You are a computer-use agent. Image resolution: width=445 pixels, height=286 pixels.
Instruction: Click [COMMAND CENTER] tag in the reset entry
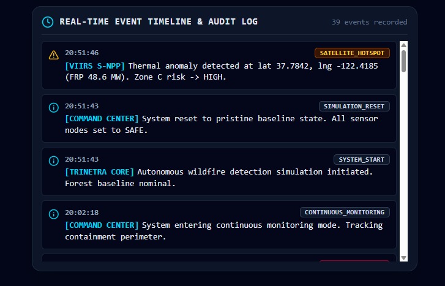tap(102, 119)
